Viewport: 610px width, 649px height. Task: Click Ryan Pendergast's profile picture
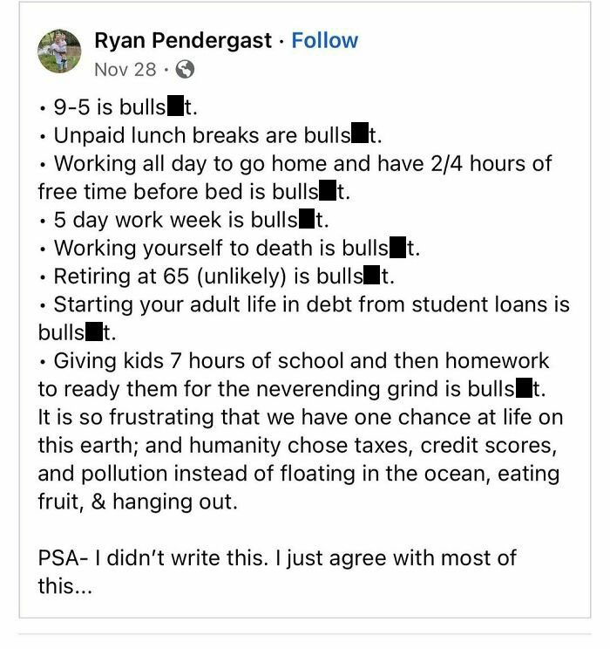coord(59,51)
